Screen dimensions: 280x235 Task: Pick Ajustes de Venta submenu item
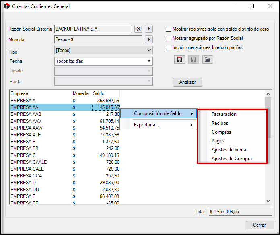(x=229, y=150)
